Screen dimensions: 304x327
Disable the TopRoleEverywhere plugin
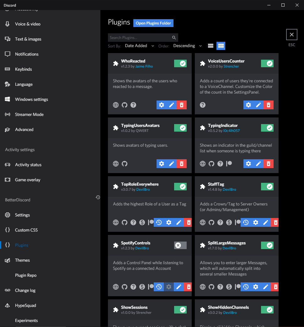(x=180, y=187)
